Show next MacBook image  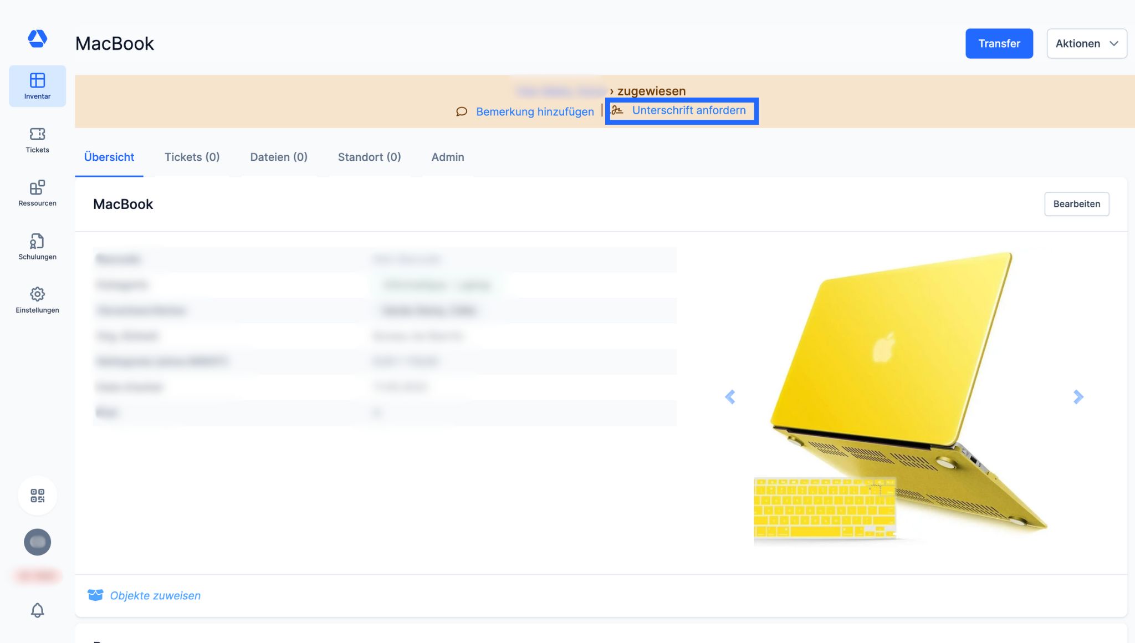point(1078,397)
